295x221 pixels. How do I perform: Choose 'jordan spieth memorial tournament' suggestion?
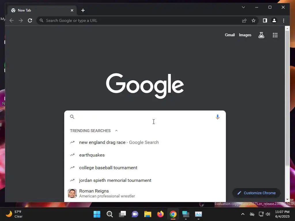coord(145,180)
